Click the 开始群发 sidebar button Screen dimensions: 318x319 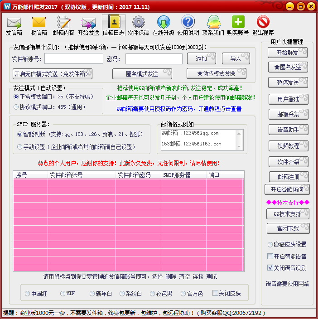(x=288, y=53)
